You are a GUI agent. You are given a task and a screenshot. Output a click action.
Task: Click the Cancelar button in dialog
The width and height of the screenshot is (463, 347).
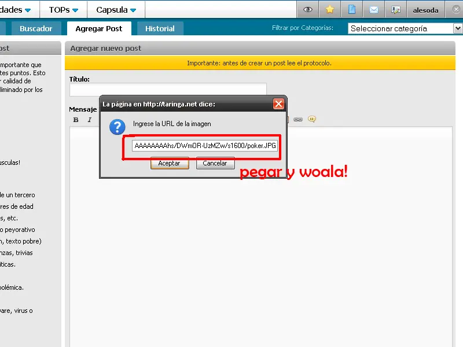(x=215, y=163)
